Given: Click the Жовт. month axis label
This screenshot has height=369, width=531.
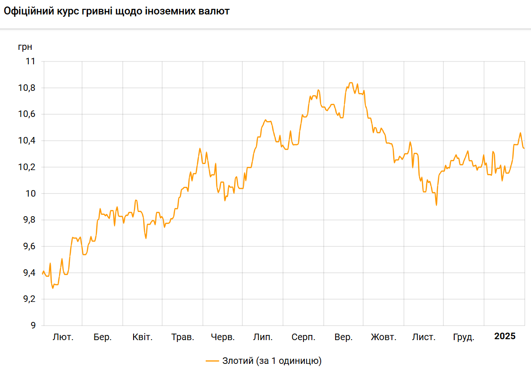Looking at the screenshot, I should click(383, 337).
